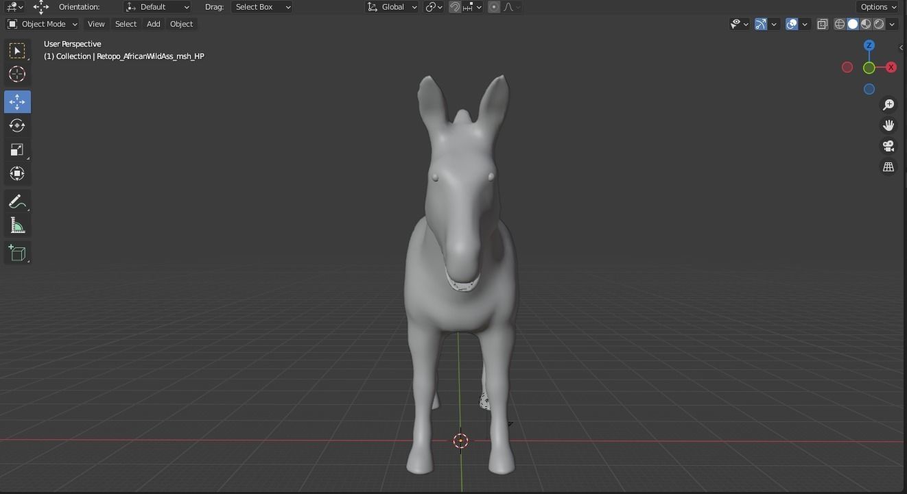The width and height of the screenshot is (907, 494).
Task: Select the Measure tool
Action: click(x=17, y=225)
